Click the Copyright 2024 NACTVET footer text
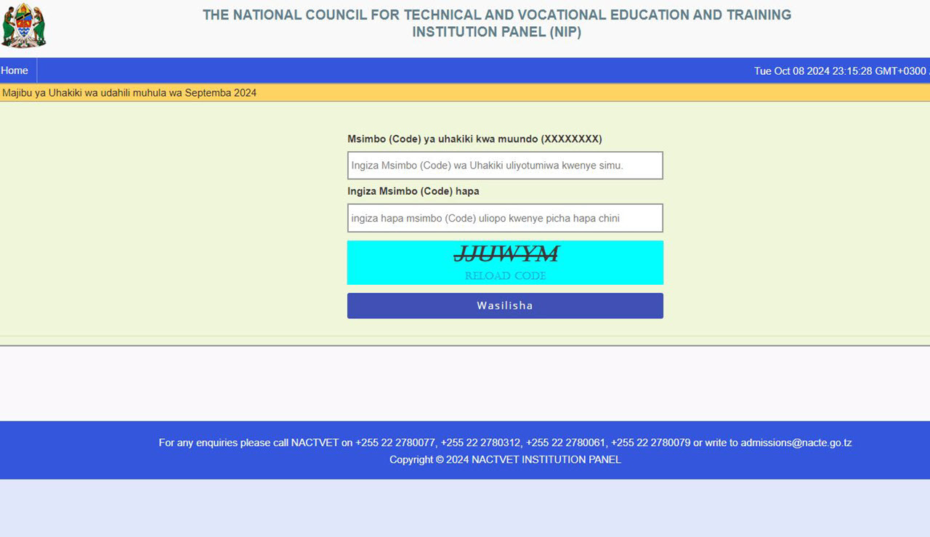This screenshot has width=930, height=537. click(505, 459)
